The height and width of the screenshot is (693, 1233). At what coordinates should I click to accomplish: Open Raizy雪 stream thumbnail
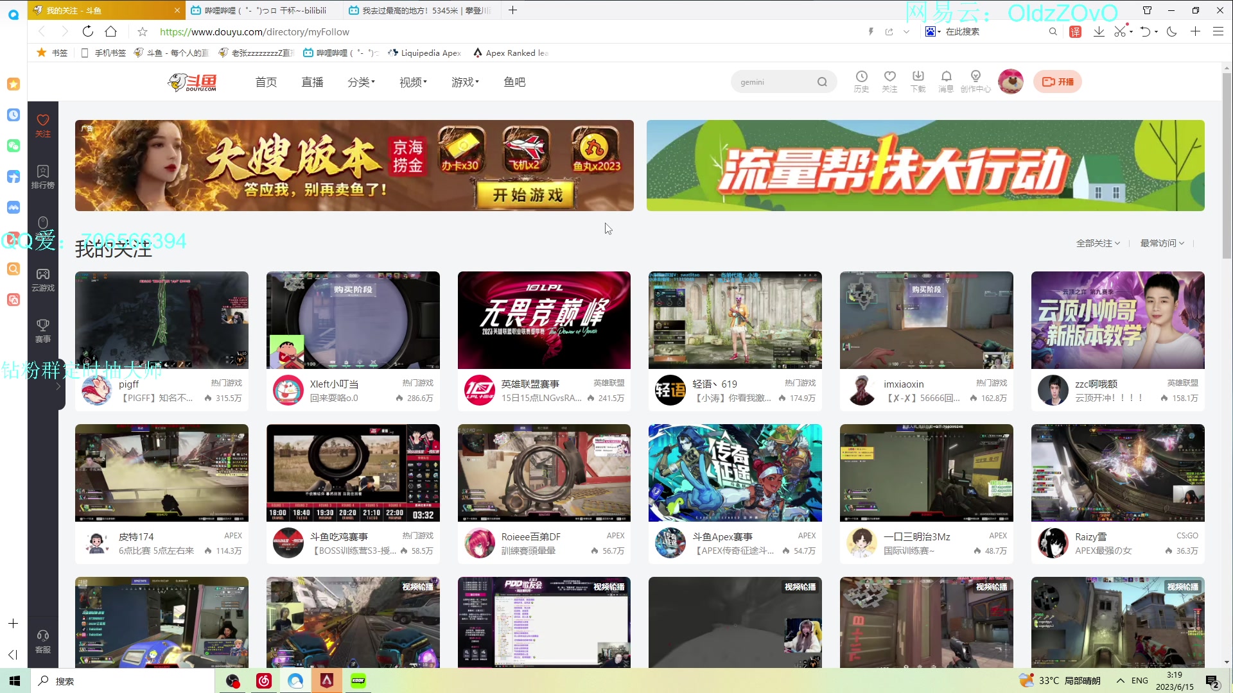(x=1117, y=472)
